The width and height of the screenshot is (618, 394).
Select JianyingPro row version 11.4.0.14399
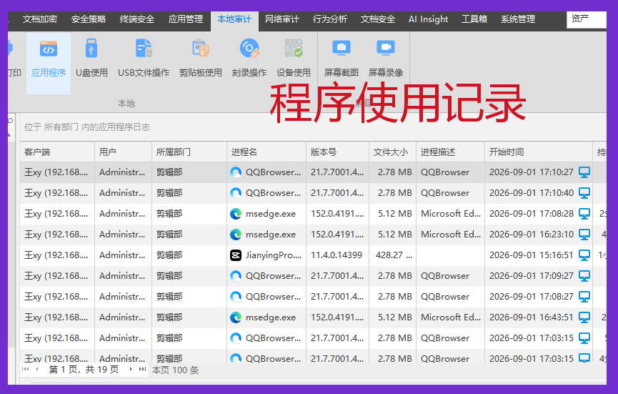coord(337,255)
